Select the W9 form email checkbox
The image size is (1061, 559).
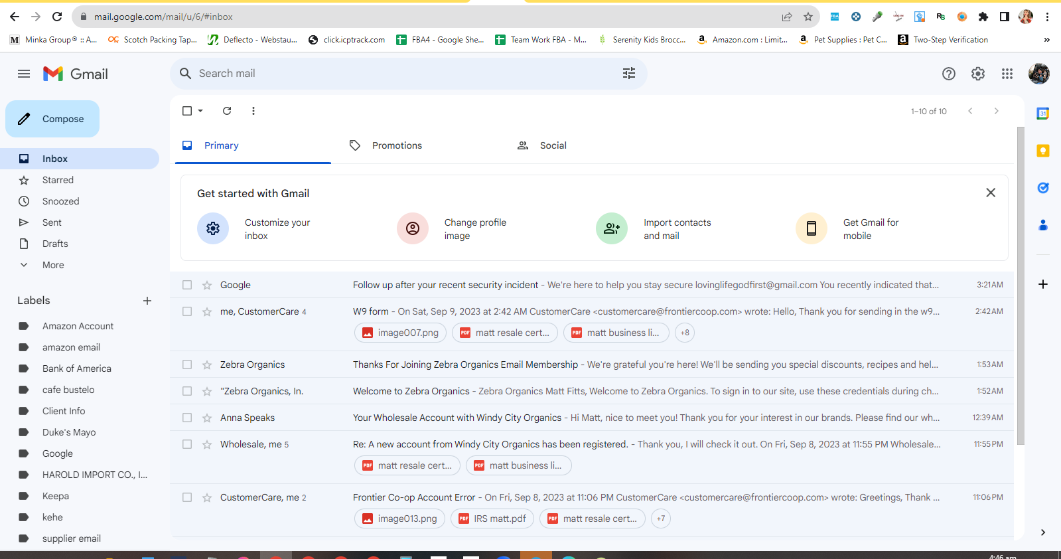tap(187, 311)
